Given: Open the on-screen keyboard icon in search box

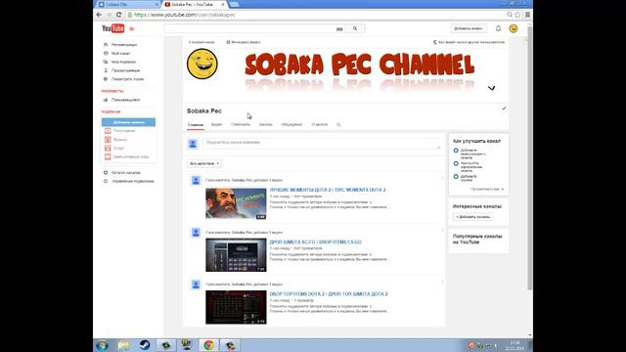Looking at the screenshot, I should (339, 29).
